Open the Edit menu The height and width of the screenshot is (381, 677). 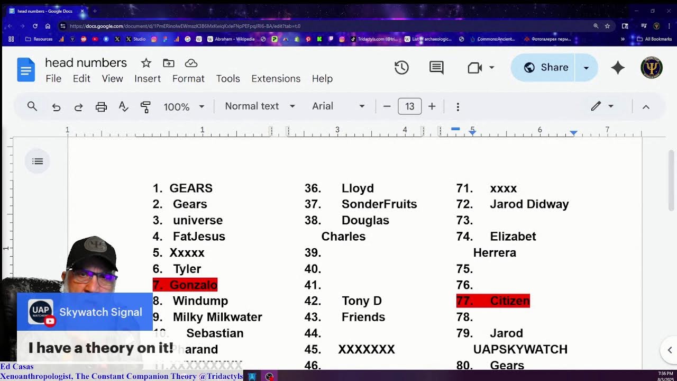(81, 78)
